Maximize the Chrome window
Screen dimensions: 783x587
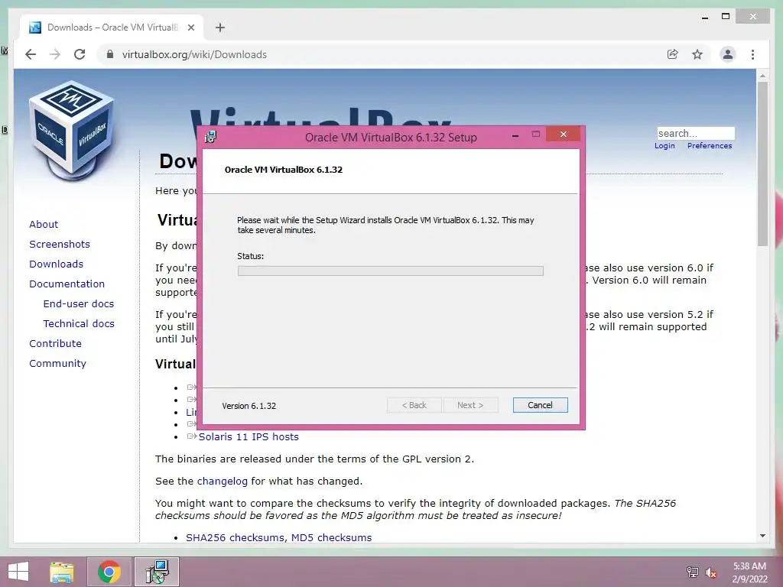[x=726, y=17]
